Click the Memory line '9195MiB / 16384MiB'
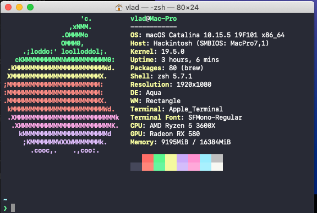The height and width of the screenshot is (213, 317). 181,142
